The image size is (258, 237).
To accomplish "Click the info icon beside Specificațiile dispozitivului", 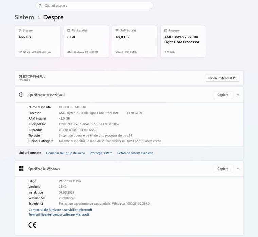I will click(21, 95).
